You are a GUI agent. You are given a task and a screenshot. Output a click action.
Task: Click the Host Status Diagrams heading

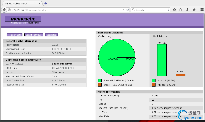click(x=110, y=32)
